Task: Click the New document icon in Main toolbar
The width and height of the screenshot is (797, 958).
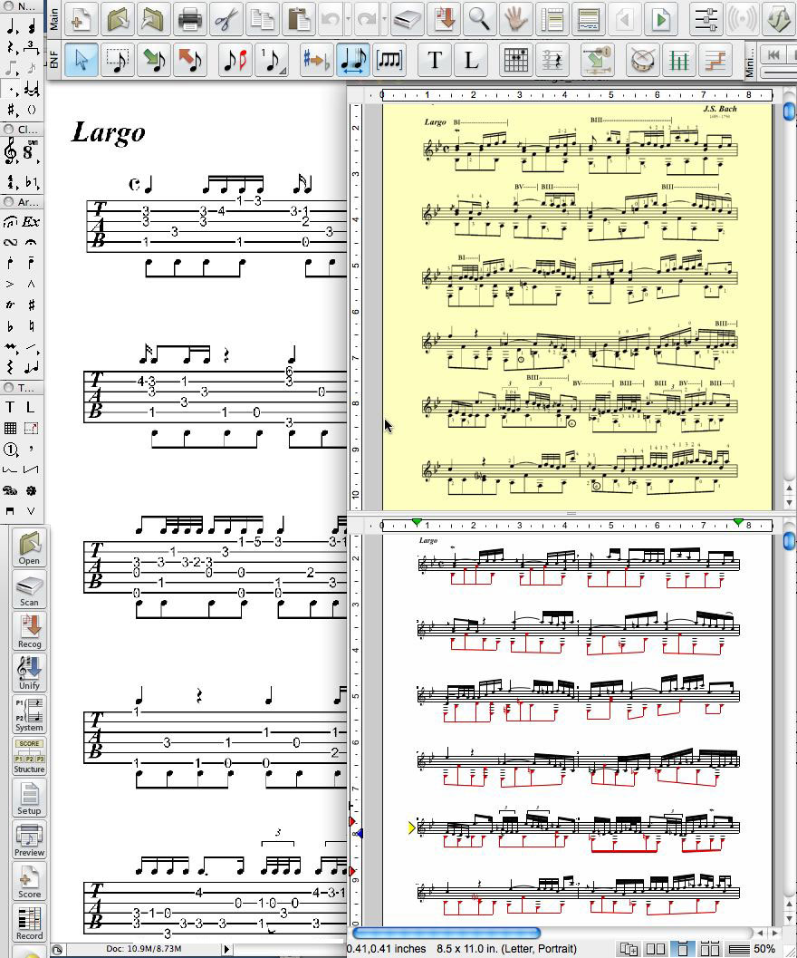Action: (x=81, y=20)
